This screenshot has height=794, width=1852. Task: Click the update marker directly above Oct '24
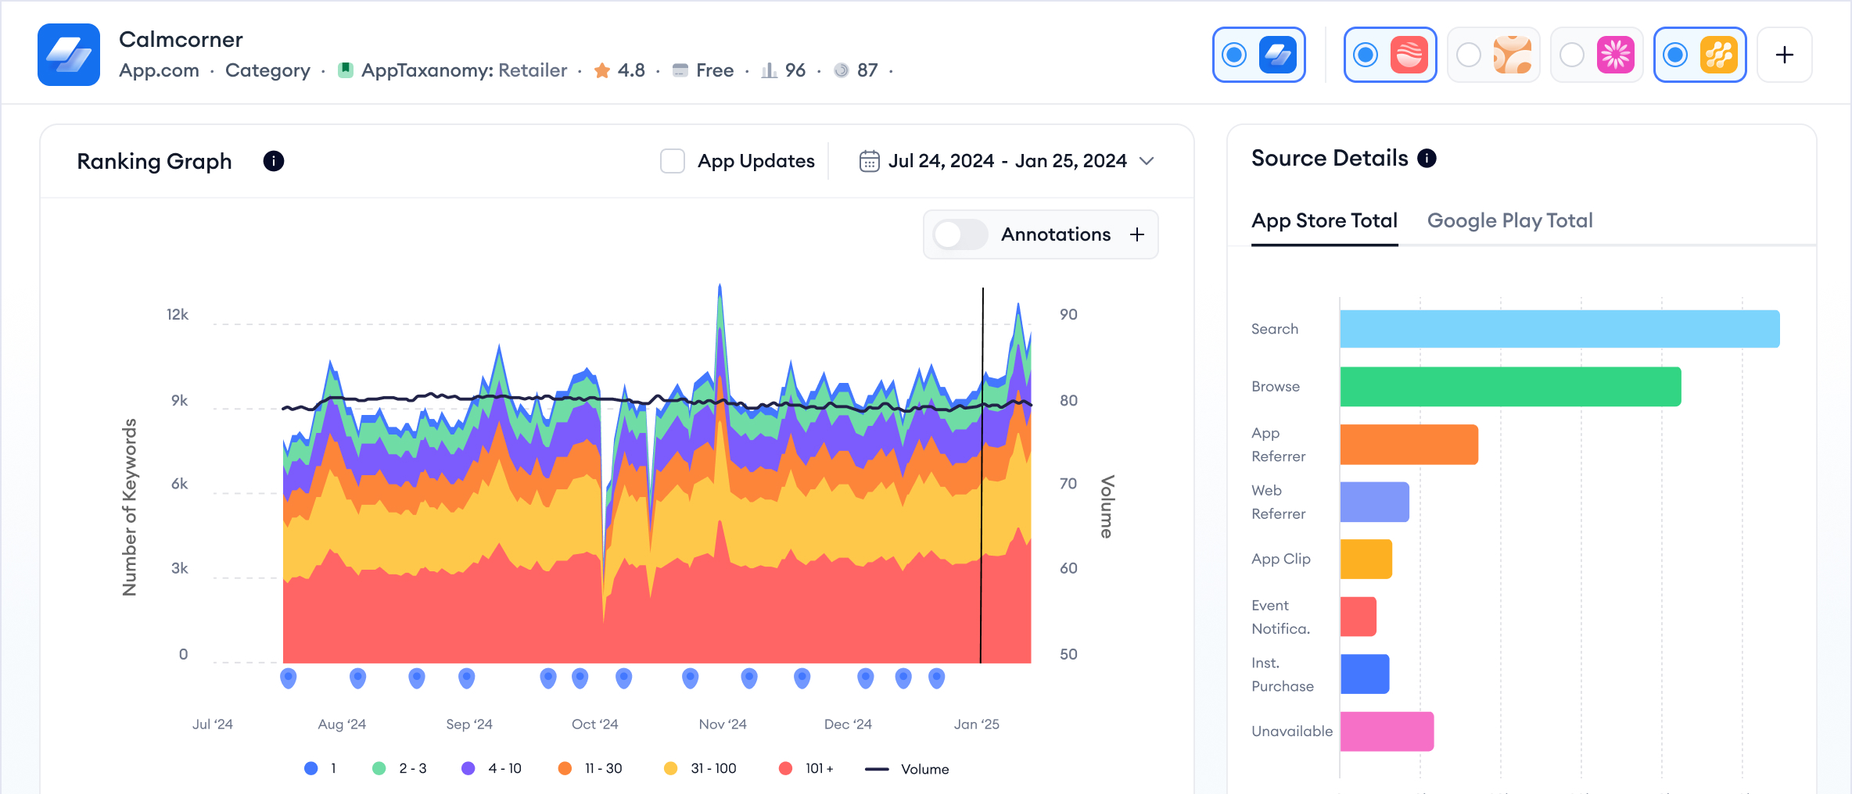(x=580, y=678)
